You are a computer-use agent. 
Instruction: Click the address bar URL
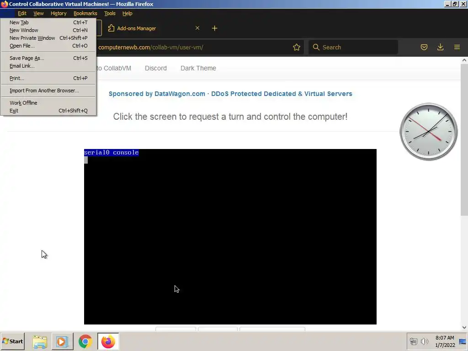(151, 47)
